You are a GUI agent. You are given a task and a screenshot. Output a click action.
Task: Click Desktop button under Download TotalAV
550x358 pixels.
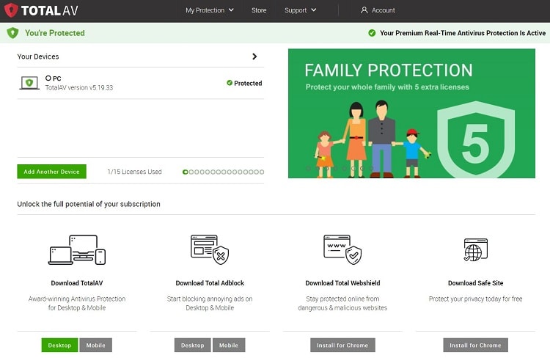[59, 346]
